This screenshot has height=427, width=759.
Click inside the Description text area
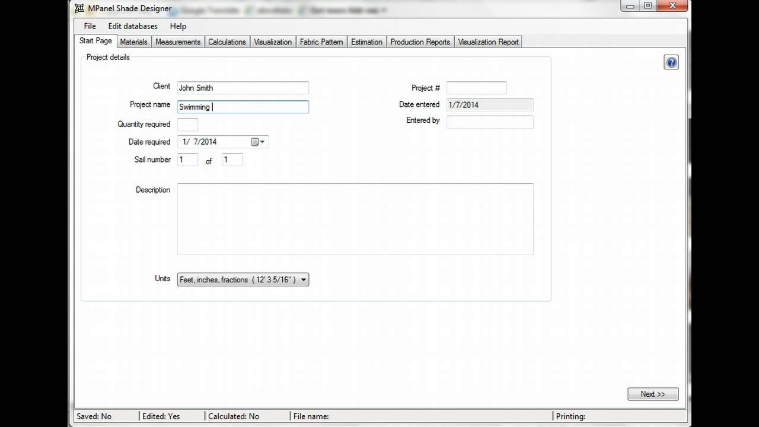pos(355,219)
